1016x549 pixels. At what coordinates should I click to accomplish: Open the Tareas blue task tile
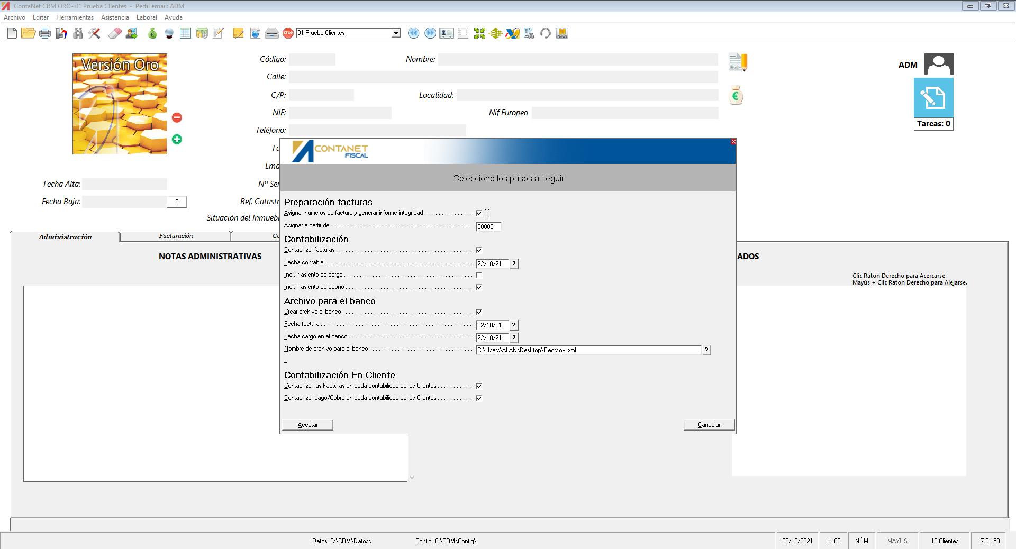click(x=933, y=98)
